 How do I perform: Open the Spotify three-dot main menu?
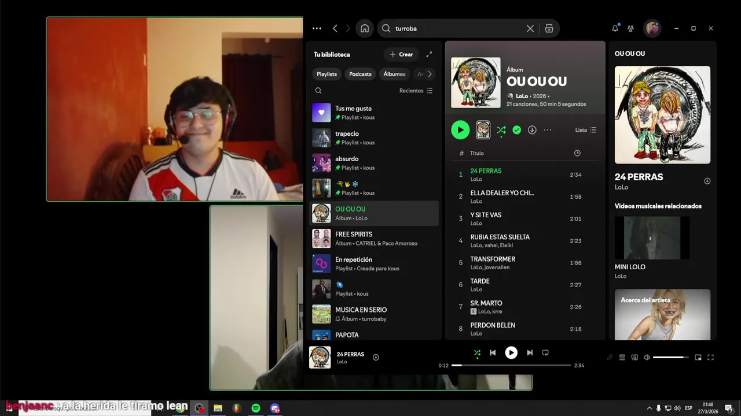(x=317, y=28)
